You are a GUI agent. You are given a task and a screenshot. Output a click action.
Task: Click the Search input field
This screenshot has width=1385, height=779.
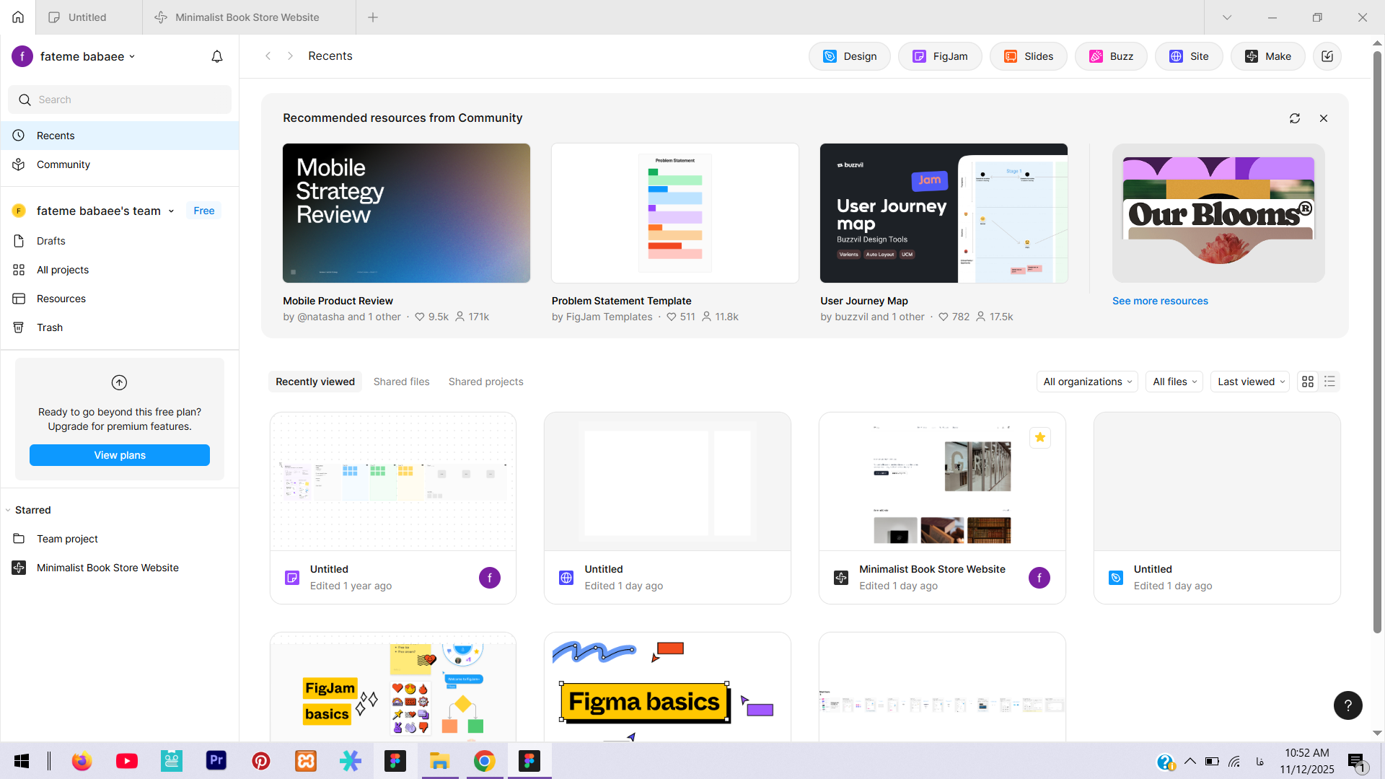coord(120,100)
